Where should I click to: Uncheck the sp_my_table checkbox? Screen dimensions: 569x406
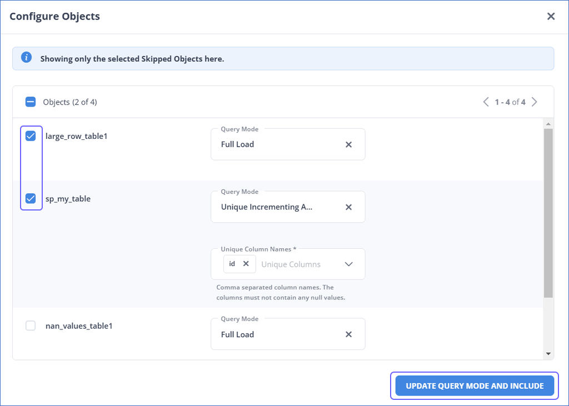[31, 199]
